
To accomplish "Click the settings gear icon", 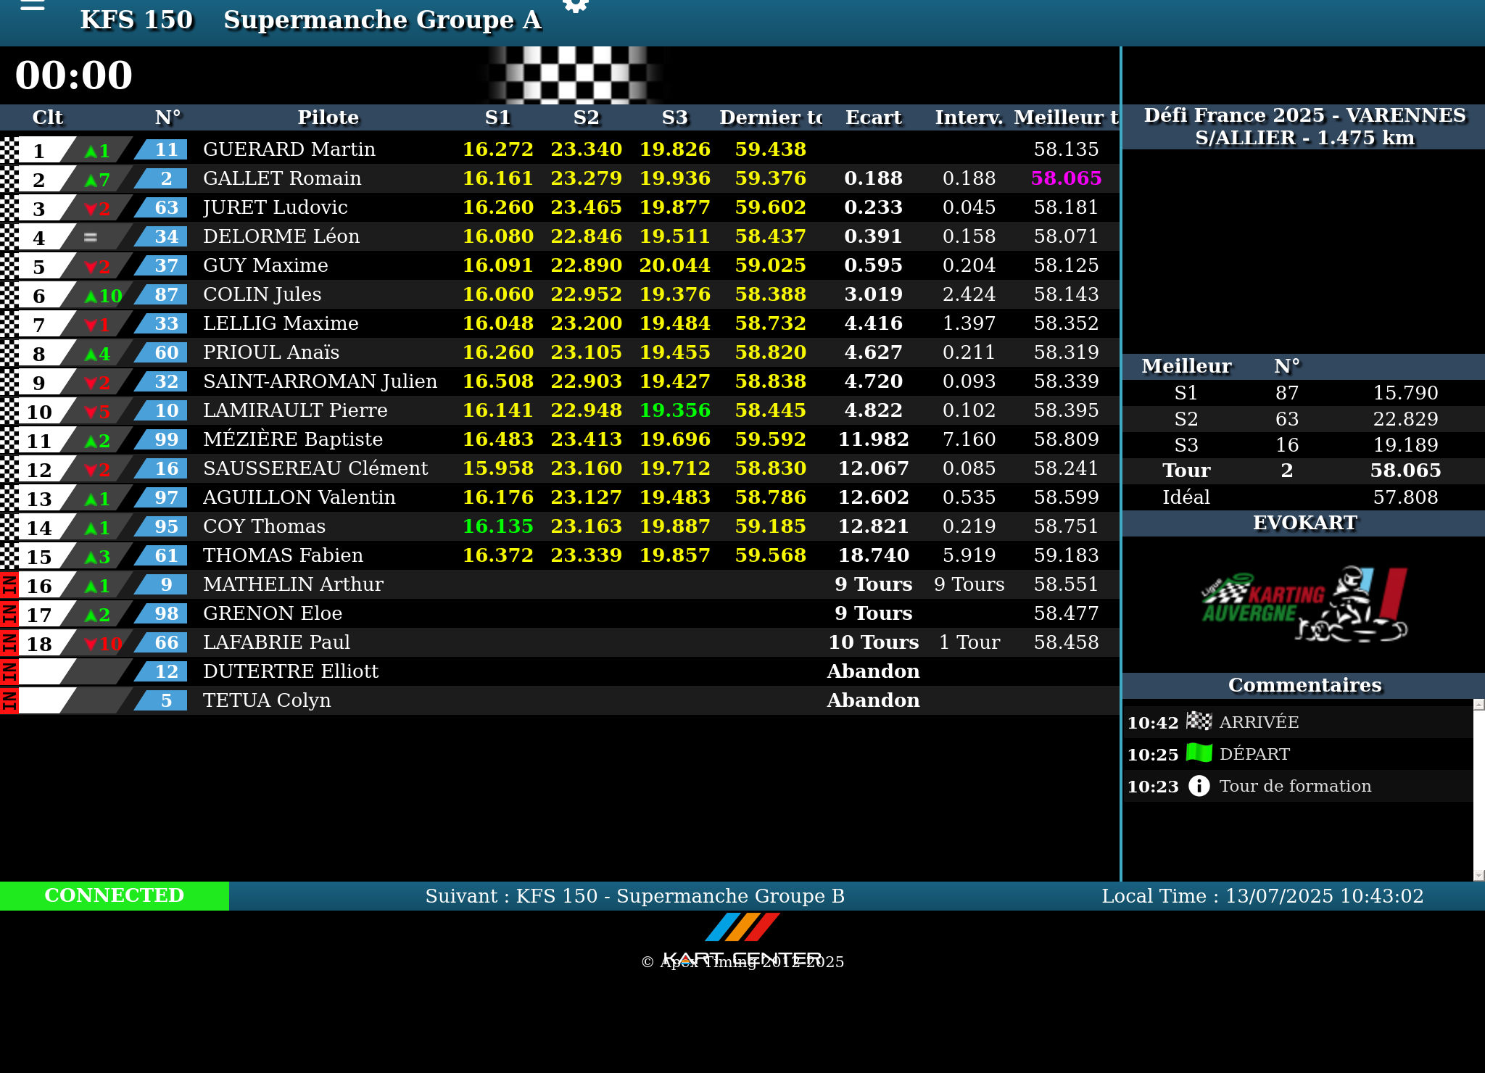I will 575,6.
